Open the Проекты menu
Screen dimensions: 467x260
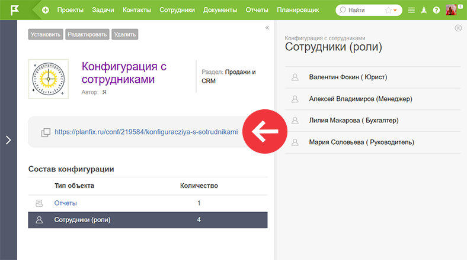71,10
